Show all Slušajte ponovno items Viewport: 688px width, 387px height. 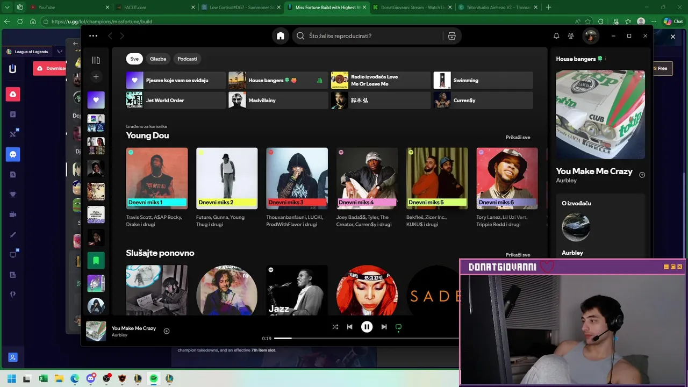click(x=518, y=255)
